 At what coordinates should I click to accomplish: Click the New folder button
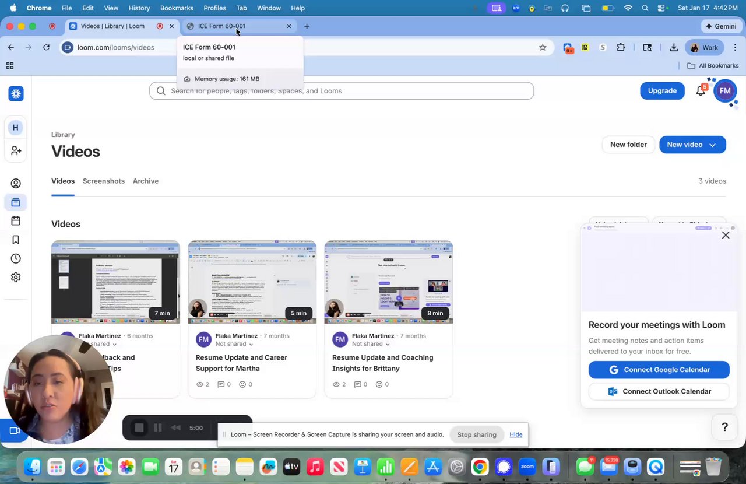pyautogui.click(x=628, y=145)
